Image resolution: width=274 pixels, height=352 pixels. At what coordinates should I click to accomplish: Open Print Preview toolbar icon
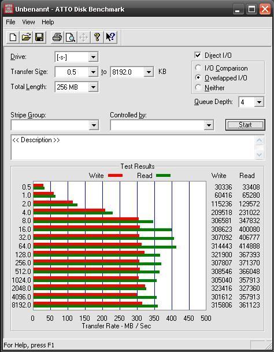coord(71,37)
